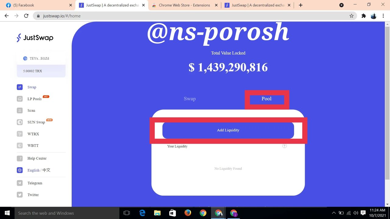Viewport: 390px width, 219px height.
Task: Click the SUN Swap sidebar icon
Action: [x=19, y=122]
